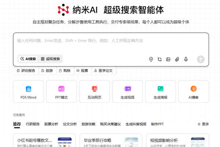The image size is (220, 147).
Task: Expand the 更多 categories menu
Action: coord(203,124)
